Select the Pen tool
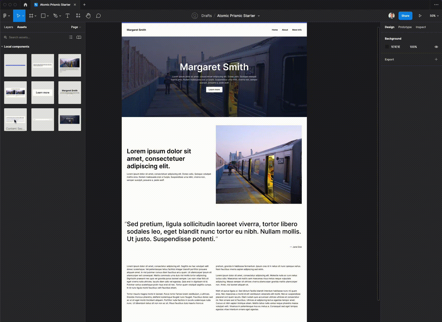 55,16
